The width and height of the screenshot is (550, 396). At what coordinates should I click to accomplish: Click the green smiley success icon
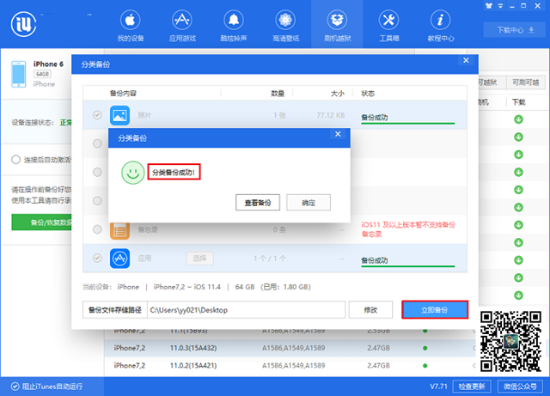pyautogui.click(x=133, y=173)
